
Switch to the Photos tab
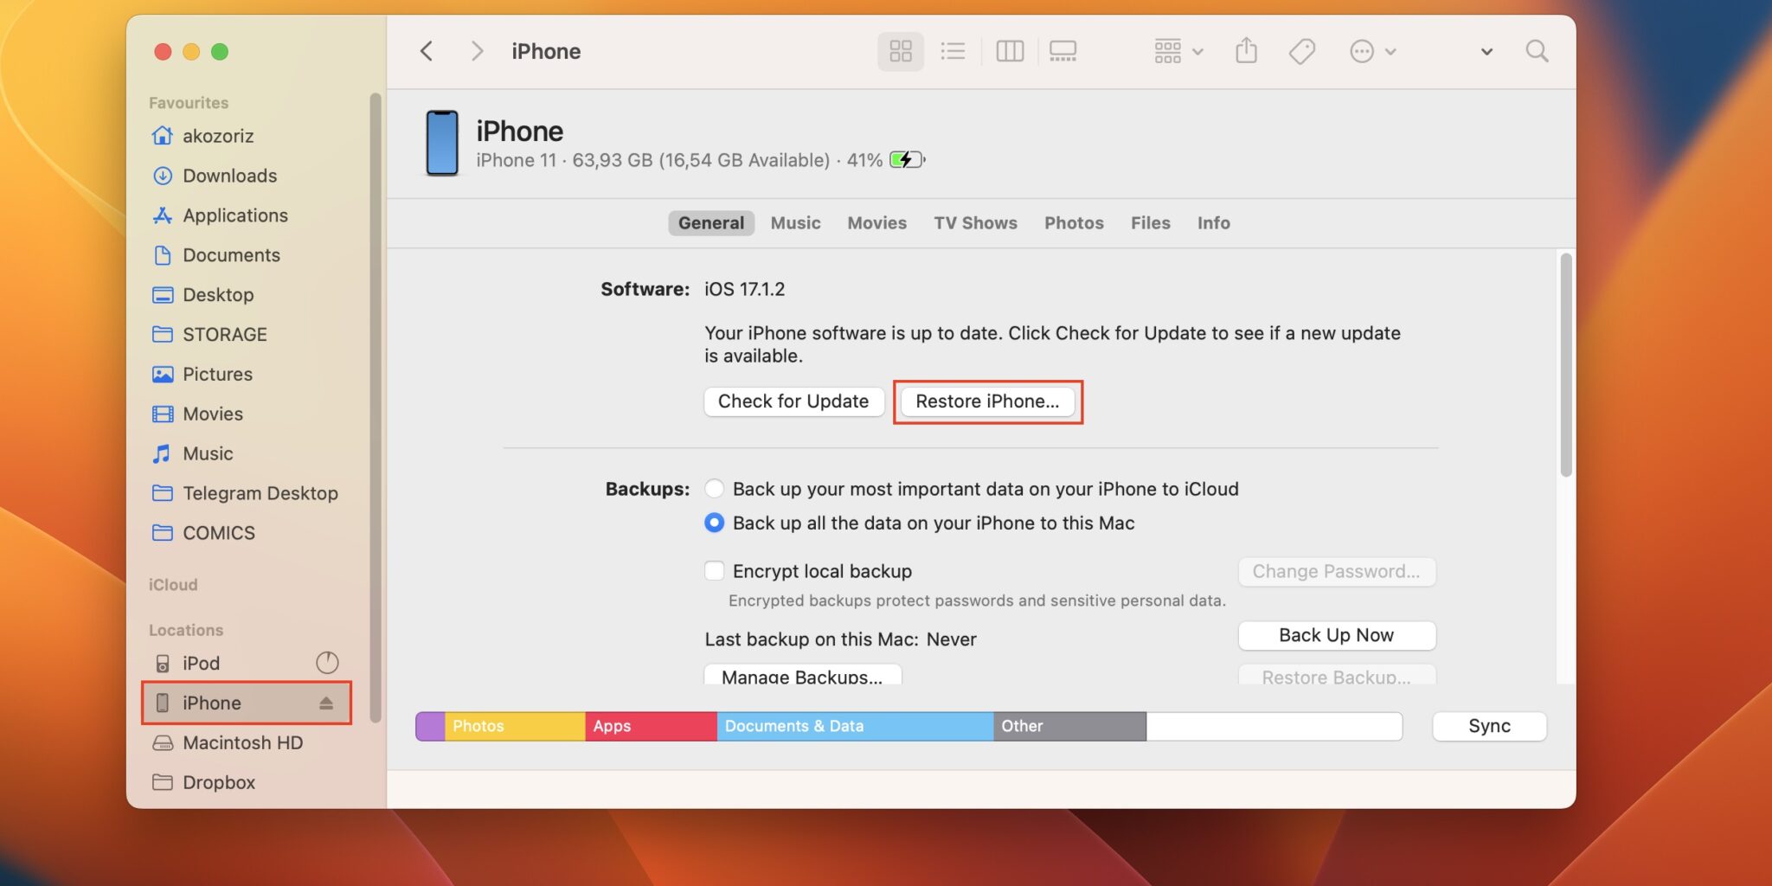(x=1074, y=223)
